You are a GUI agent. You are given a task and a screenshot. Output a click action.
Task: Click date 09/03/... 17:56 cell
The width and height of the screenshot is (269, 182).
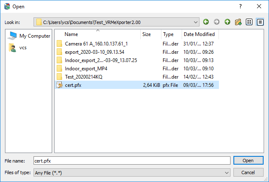[x=199, y=85]
